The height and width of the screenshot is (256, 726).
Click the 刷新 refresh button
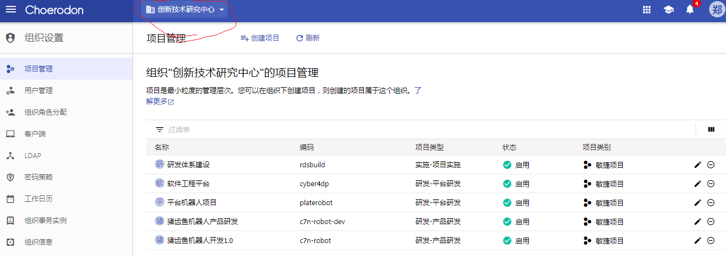pyautogui.click(x=308, y=38)
